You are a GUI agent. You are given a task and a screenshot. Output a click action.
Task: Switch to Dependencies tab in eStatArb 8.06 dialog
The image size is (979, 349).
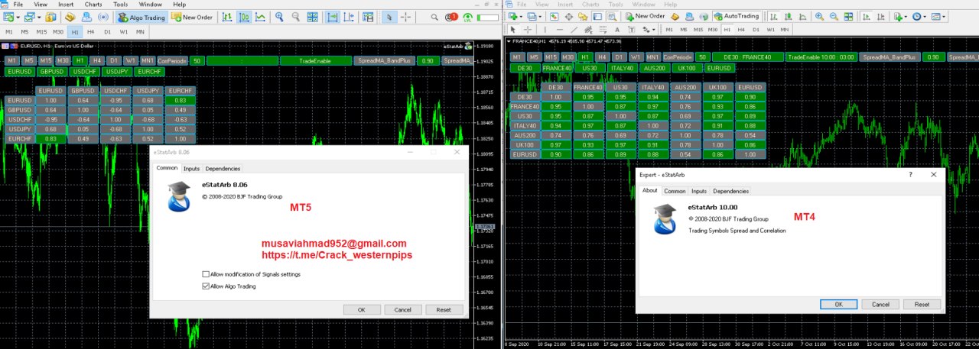pyautogui.click(x=223, y=168)
